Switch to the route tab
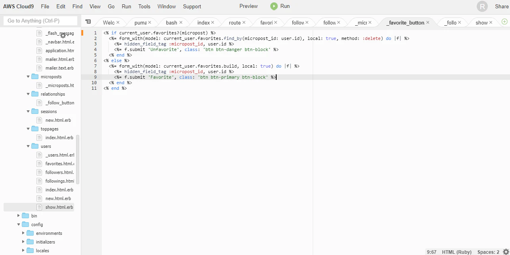This screenshot has width=510, height=255. [235, 23]
